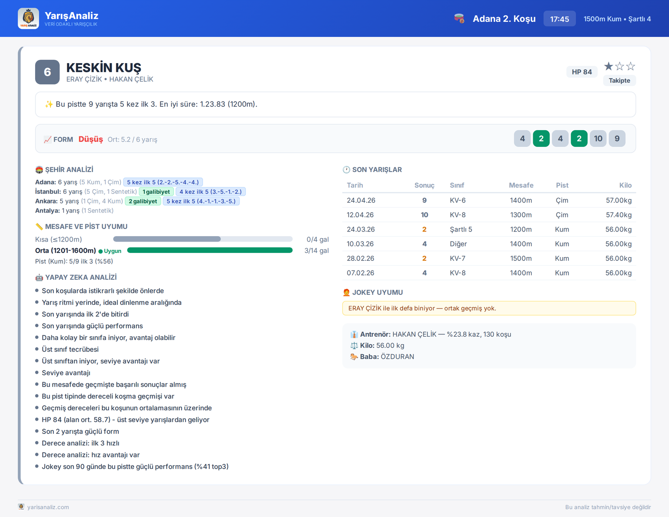Image resolution: width=669 pixels, height=517 pixels.
Task: Click the horse number 6 badge
Action: [47, 72]
